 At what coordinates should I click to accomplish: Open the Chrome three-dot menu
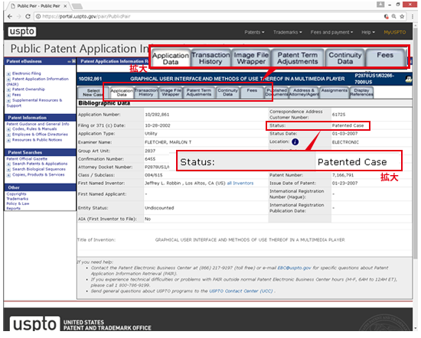tap(413, 16)
